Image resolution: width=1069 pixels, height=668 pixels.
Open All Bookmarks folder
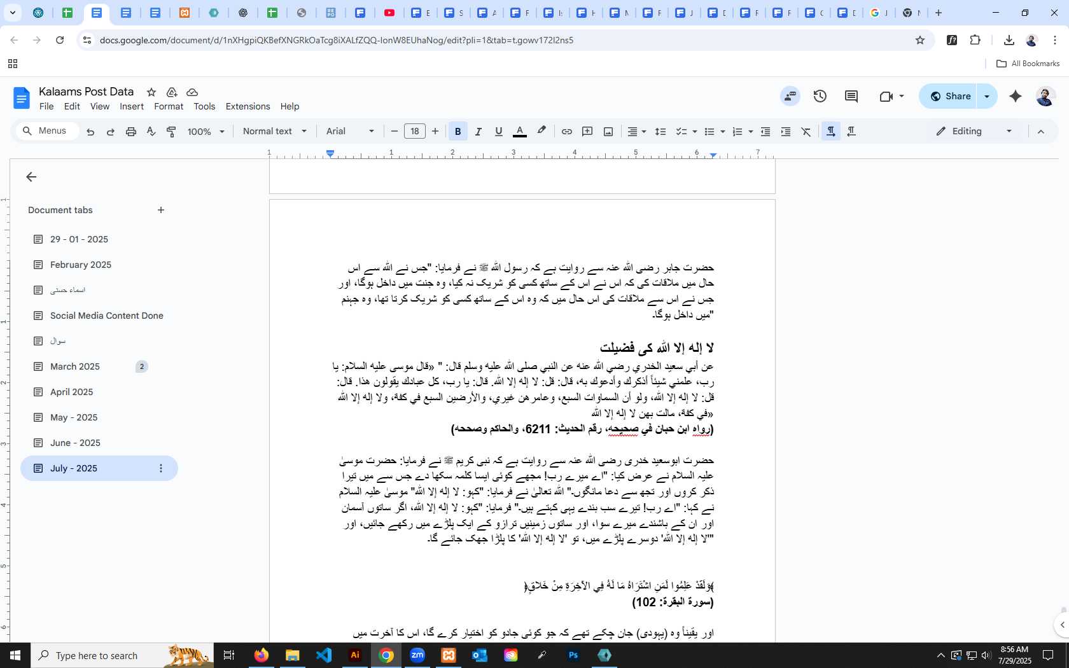(1028, 64)
